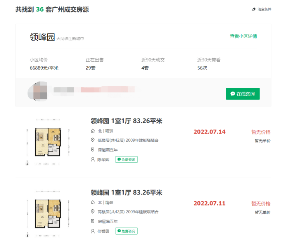
Task: Click the eraser icon beside 清空条件
Action: (x=254, y=9)
